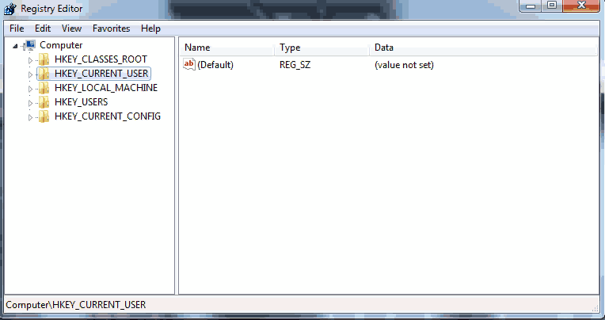The width and height of the screenshot is (605, 320).
Task: Sort values by Name column header
Action: (x=226, y=48)
